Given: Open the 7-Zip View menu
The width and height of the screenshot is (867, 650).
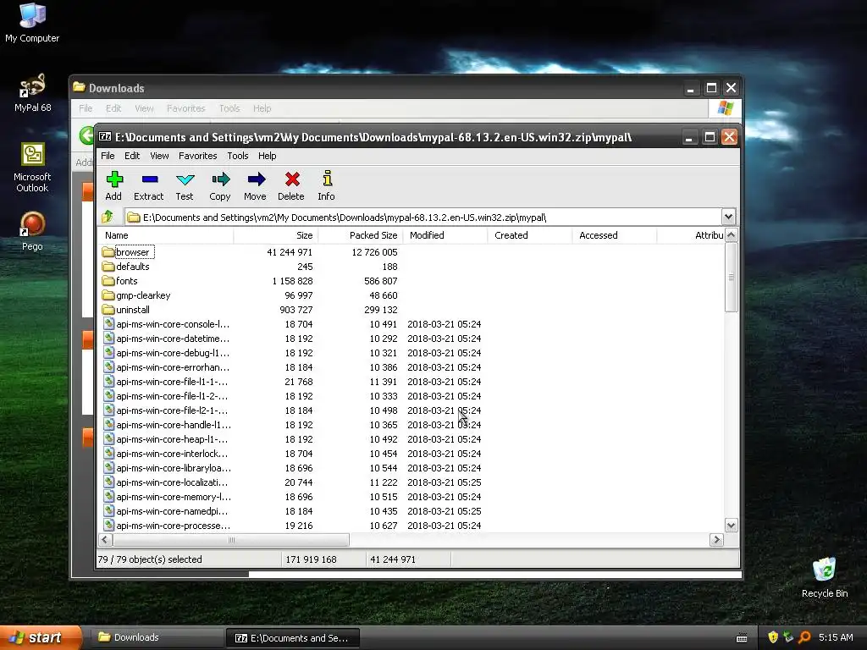Looking at the screenshot, I should [159, 156].
